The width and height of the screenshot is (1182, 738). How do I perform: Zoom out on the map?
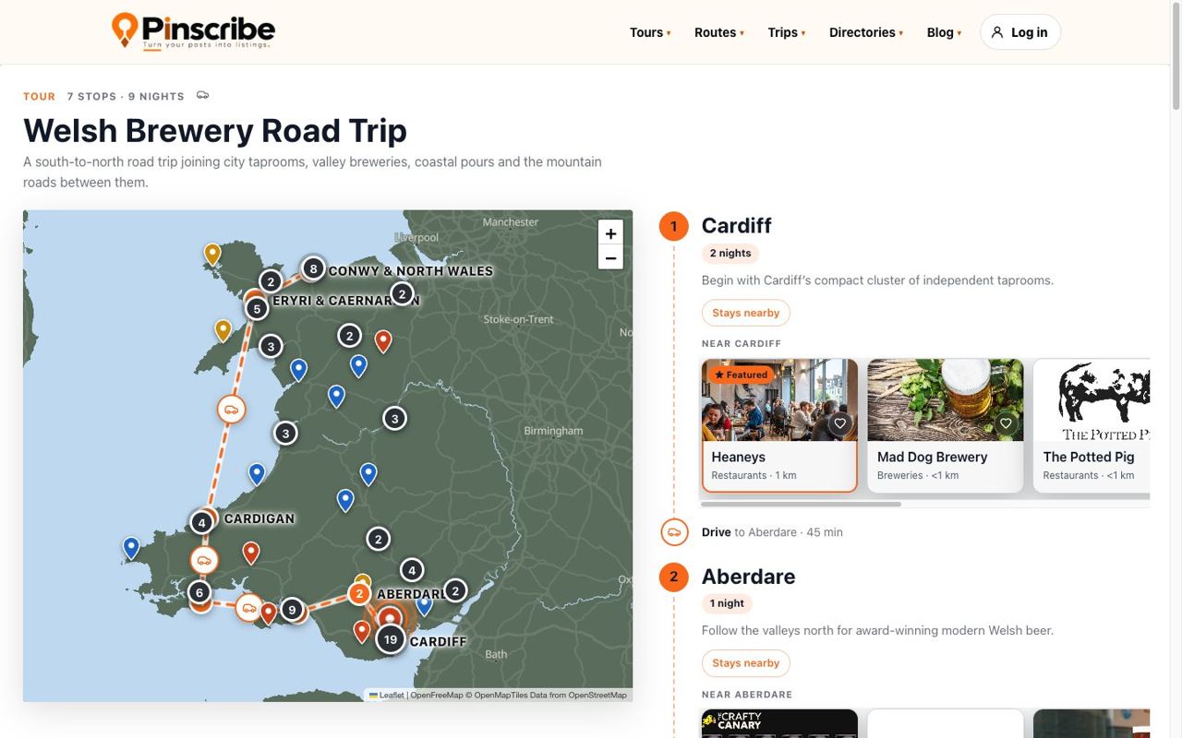pyautogui.click(x=610, y=258)
